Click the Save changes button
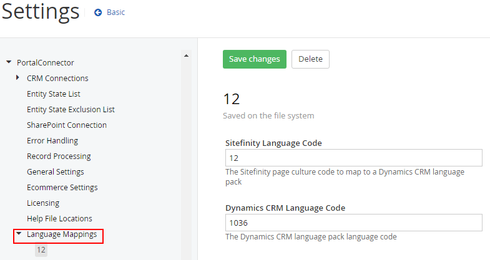This screenshot has height=260, width=490. click(x=255, y=59)
